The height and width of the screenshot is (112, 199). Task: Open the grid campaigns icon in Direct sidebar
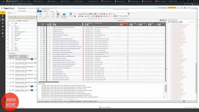(x=3, y=20)
